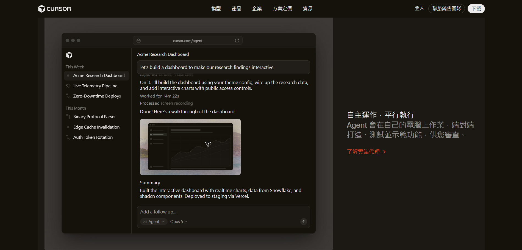Screen dimensions: 522x250
Task: Reload the cursor.com/agent page
Action: point(237,41)
